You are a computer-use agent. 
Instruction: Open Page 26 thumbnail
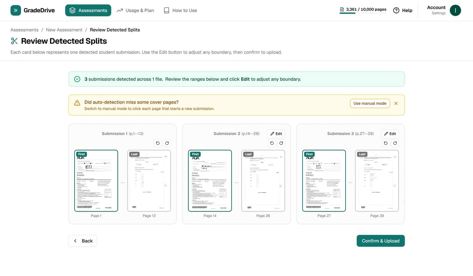[x=263, y=181]
